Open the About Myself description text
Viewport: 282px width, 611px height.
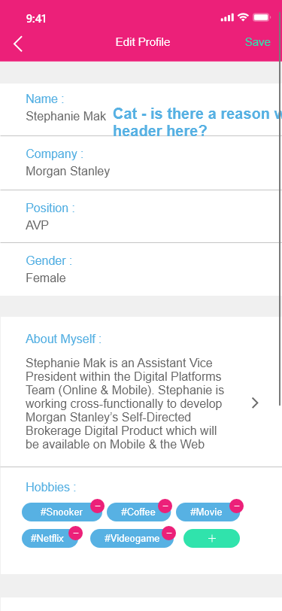[x=126, y=403]
